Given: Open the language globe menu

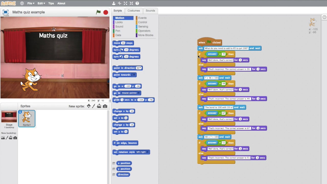Looking at the screenshot, I should point(22,3).
